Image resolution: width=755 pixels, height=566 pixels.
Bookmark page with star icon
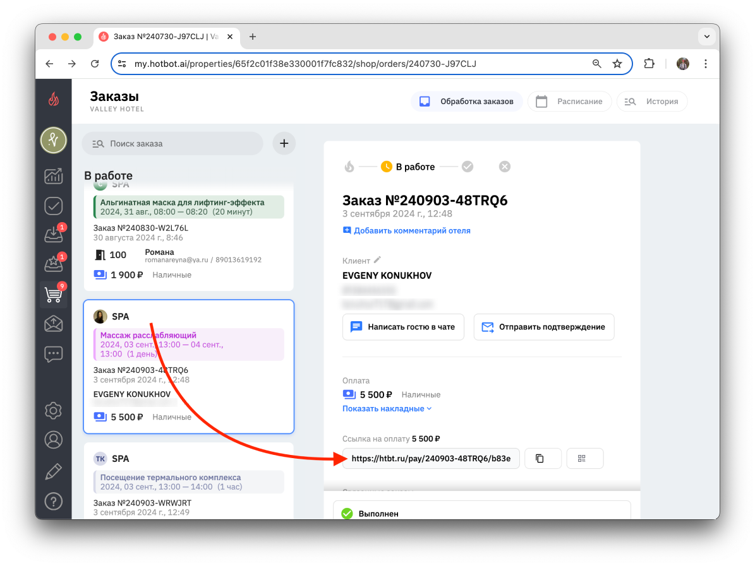[617, 64]
